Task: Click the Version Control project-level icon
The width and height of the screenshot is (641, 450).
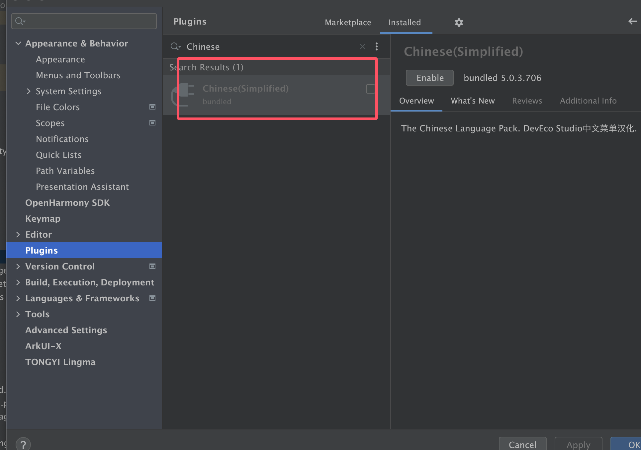Action: pos(152,266)
